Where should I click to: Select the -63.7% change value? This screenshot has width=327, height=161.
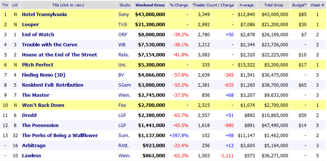[x=181, y=115]
